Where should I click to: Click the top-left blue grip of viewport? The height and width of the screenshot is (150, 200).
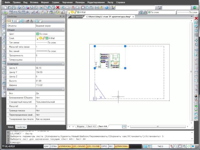95,46
